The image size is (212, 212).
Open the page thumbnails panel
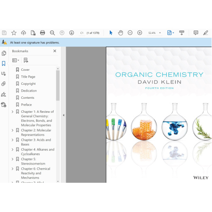click(4, 53)
